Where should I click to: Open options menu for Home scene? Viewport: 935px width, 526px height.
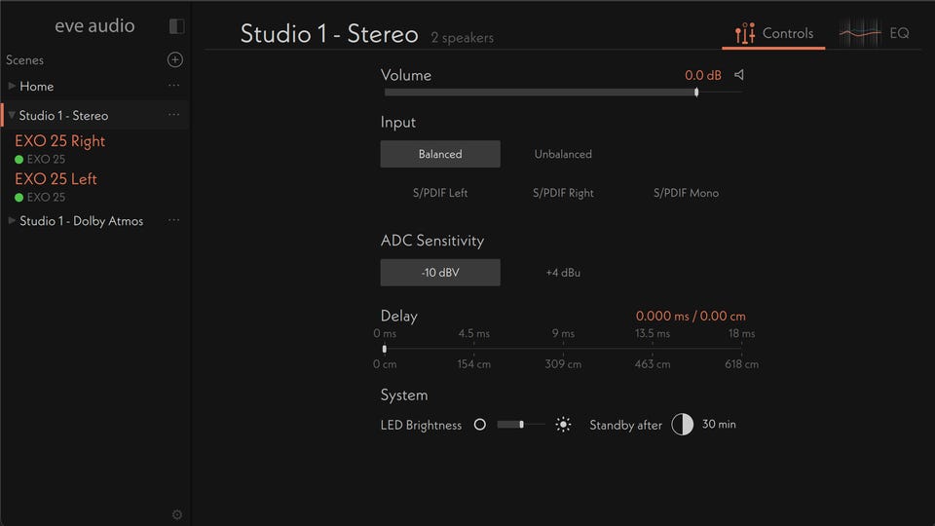click(x=173, y=86)
